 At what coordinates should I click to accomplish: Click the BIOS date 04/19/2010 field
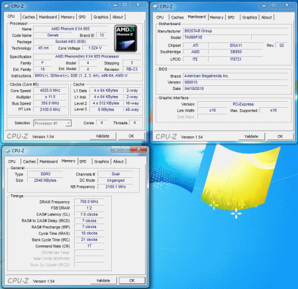[236, 89]
